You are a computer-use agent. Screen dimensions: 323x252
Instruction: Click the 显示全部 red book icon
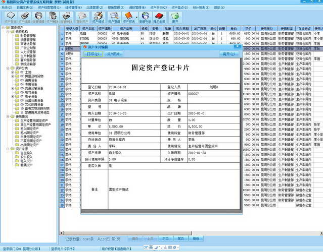click(159, 17)
